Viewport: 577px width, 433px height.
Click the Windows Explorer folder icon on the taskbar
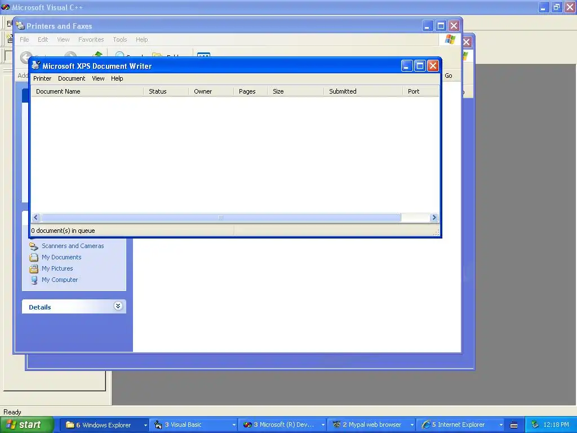[x=70, y=425]
